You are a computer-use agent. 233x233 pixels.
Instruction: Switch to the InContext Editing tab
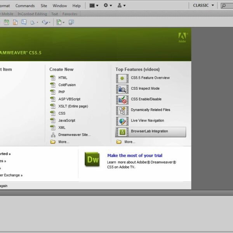32,14
